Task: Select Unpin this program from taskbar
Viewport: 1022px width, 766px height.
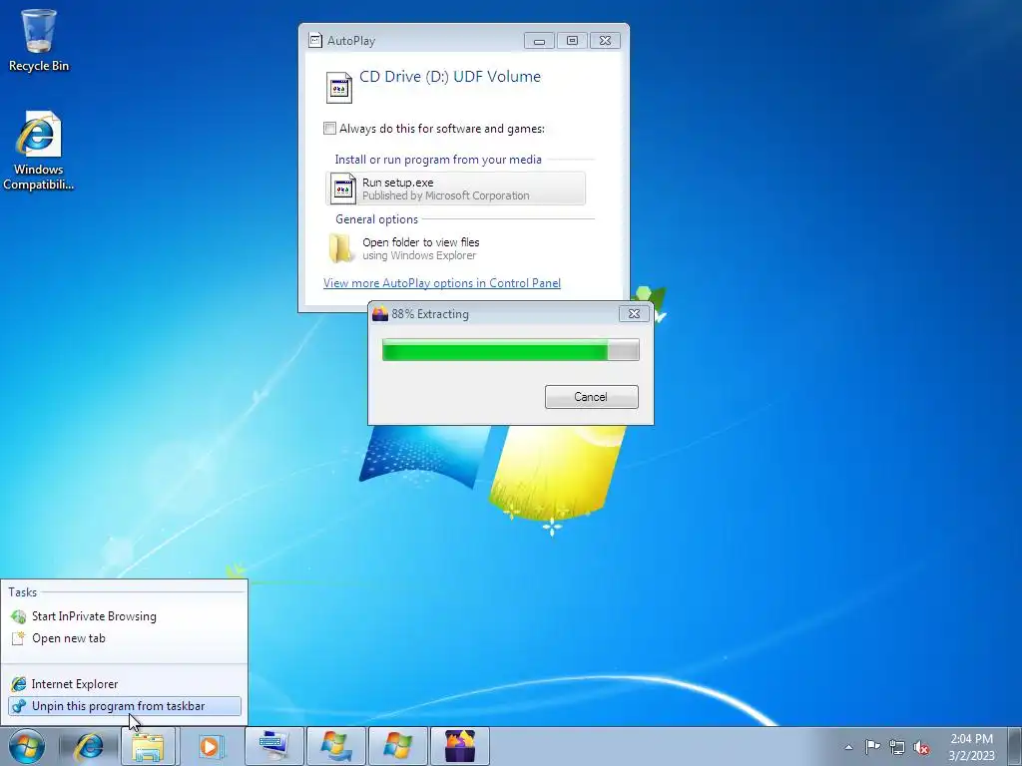Action: [x=124, y=706]
